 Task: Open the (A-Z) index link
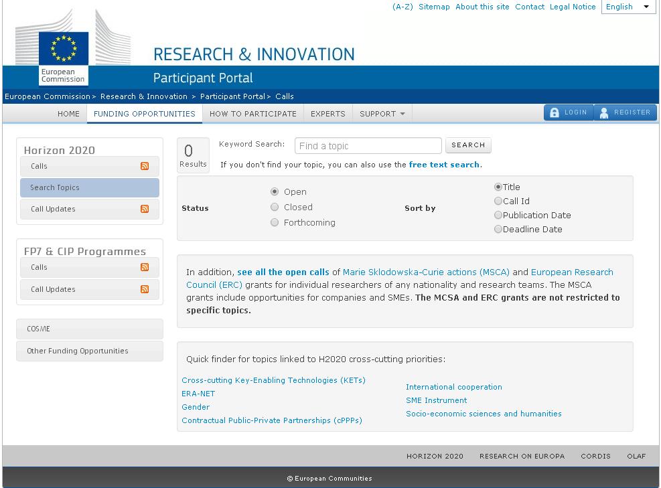point(402,7)
